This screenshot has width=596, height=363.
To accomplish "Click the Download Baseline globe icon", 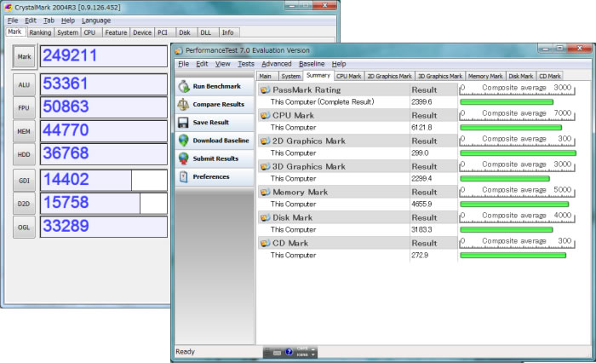I will [184, 141].
